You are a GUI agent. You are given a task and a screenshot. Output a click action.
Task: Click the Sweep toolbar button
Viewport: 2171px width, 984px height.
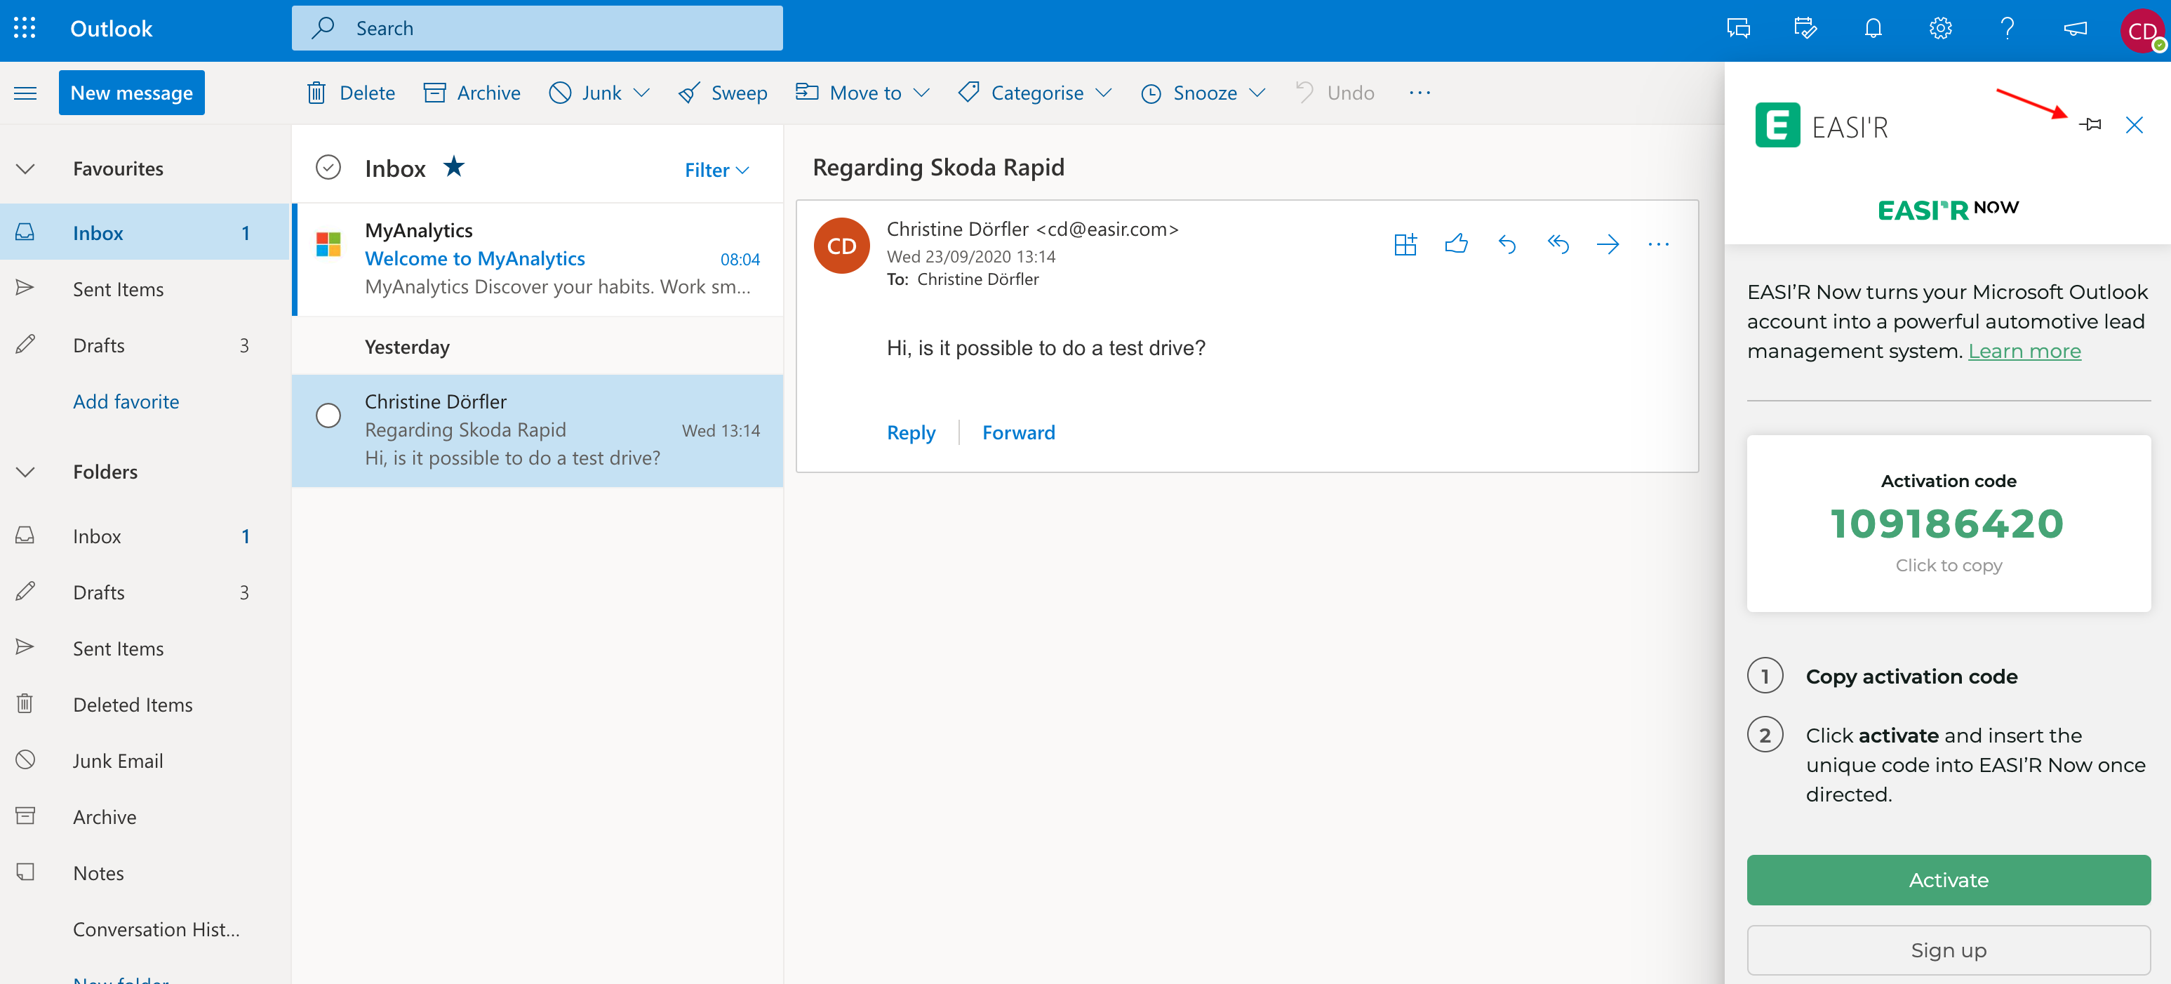click(x=722, y=93)
